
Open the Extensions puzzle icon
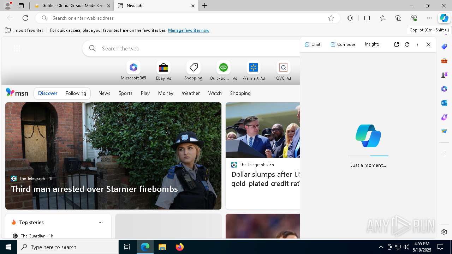(350, 18)
